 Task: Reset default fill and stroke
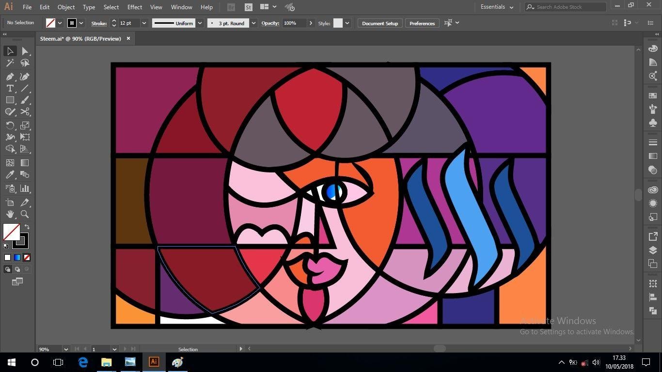pyautogui.click(x=6, y=246)
